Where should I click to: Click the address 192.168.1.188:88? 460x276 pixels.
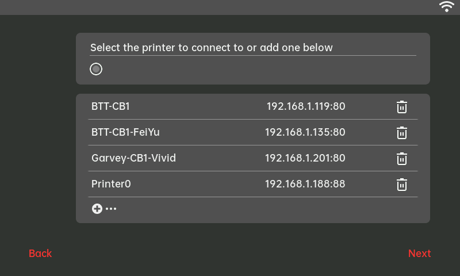[305, 184]
